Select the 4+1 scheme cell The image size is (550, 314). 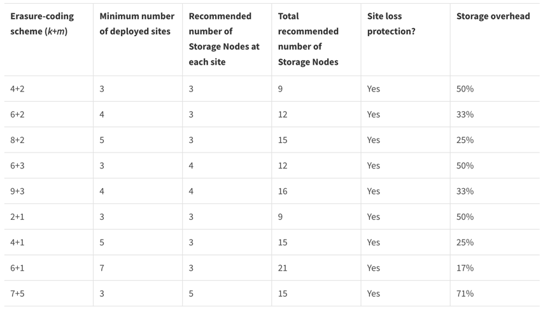click(17, 242)
